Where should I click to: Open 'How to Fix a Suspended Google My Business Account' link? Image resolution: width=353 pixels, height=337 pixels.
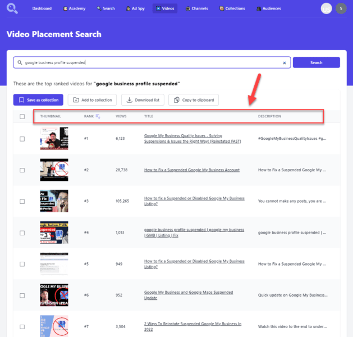[191, 170]
